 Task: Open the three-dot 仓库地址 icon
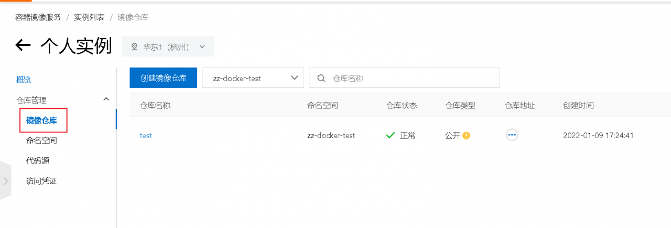(x=512, y=135)
